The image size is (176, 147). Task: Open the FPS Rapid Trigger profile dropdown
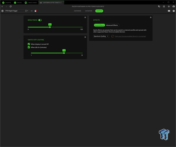tap(17, 11)
